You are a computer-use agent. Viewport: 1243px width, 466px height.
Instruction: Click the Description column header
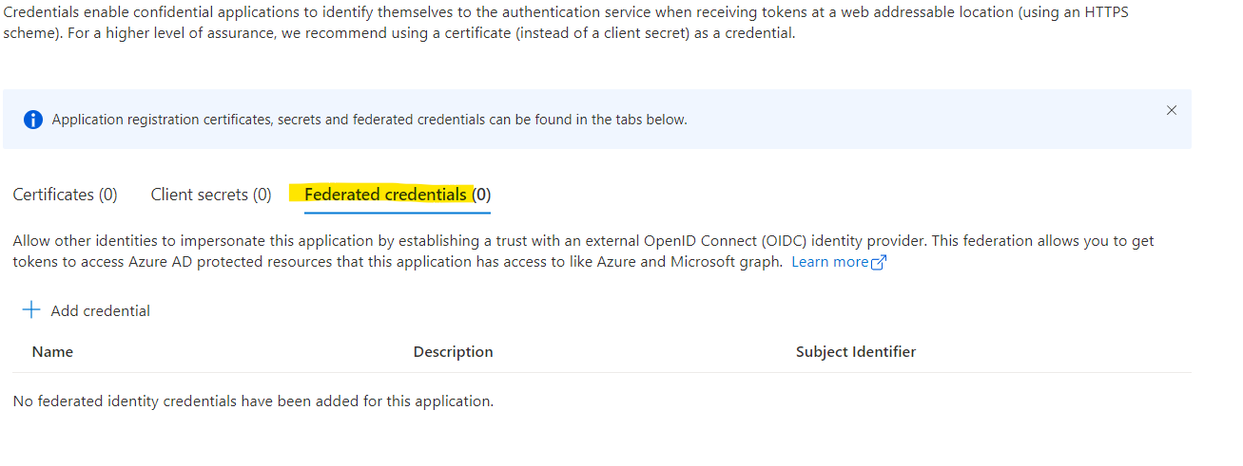453,351
